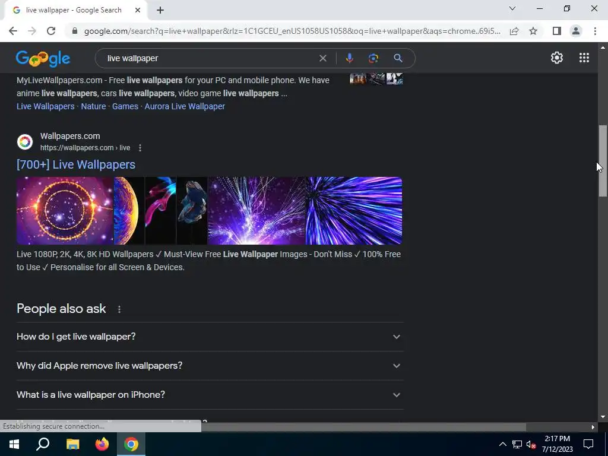The width and height of the screenshot is (608, 456).
Task: Open the glowing orange ring wallpaper thumbnail
Action: (x=65, y=211)
